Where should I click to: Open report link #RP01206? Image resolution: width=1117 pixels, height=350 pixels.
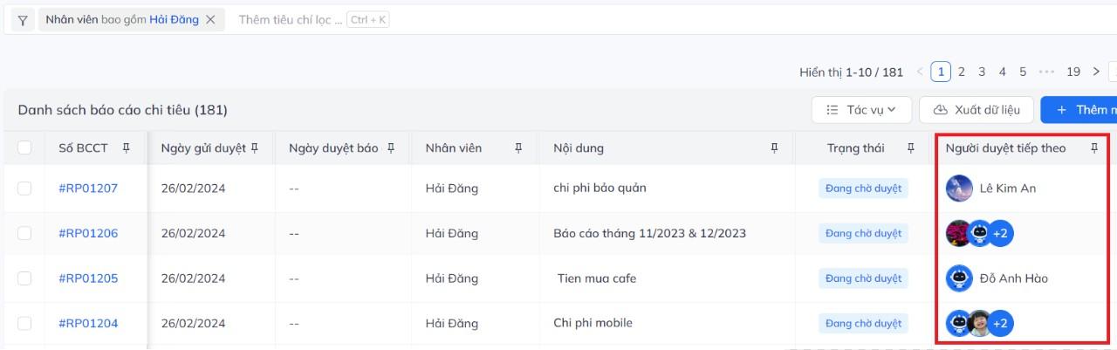tap(88, 233)
